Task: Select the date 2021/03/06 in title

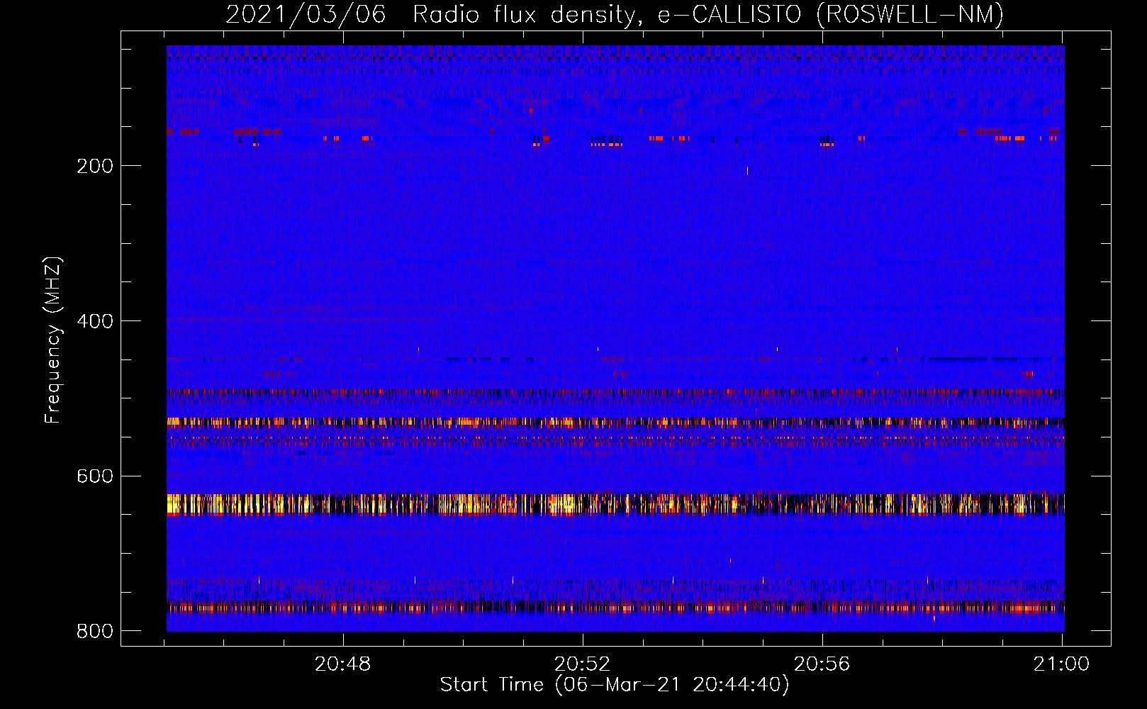Action: click(x=306, y=14)
